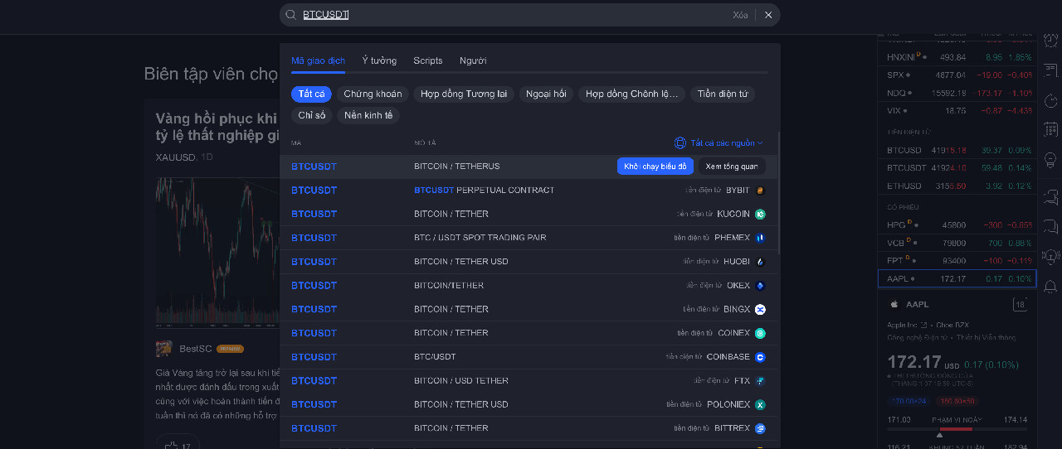
Task: Open the Scripts tab
Action: [428, 60]
